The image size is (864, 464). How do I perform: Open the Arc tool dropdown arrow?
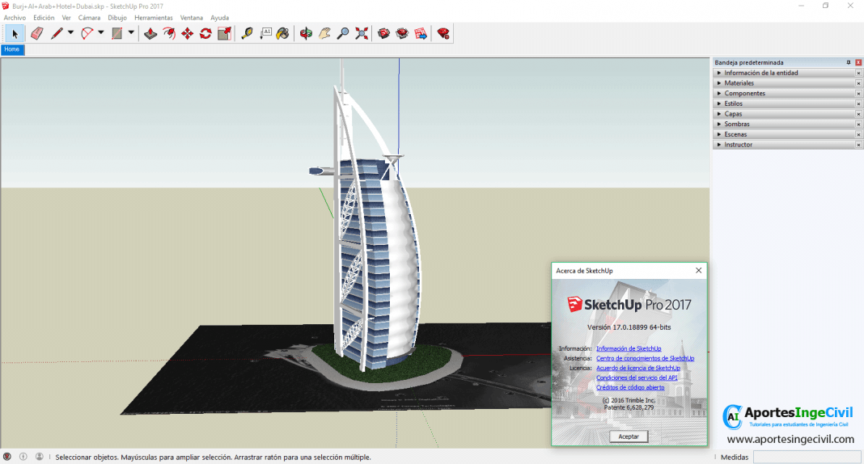click(101, 33)
